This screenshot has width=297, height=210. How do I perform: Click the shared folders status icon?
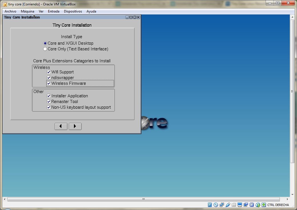pyautogui.click(x=234, y=205)
